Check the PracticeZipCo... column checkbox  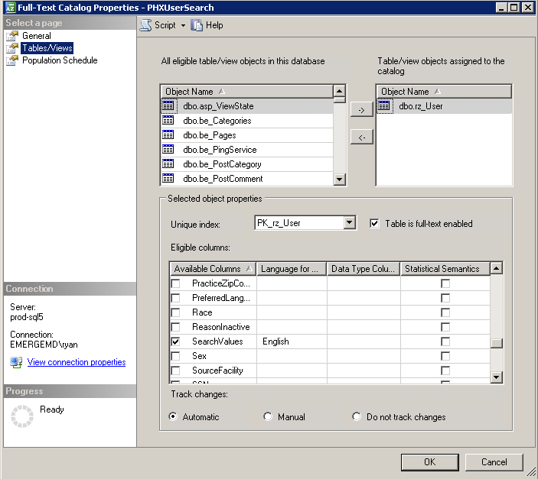(x=175, y=283)
